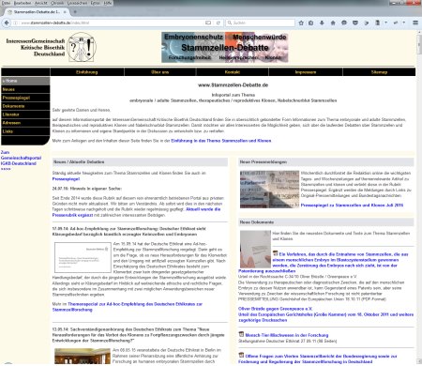Image resolution: width=422 pixels, height=366 pixels.
Task: Click the vertical scrollbar down arrow
Action: click(419, 361)
